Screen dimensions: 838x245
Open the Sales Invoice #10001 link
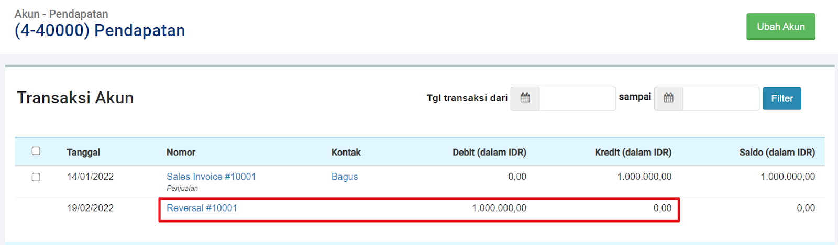(x=211, y=177)
